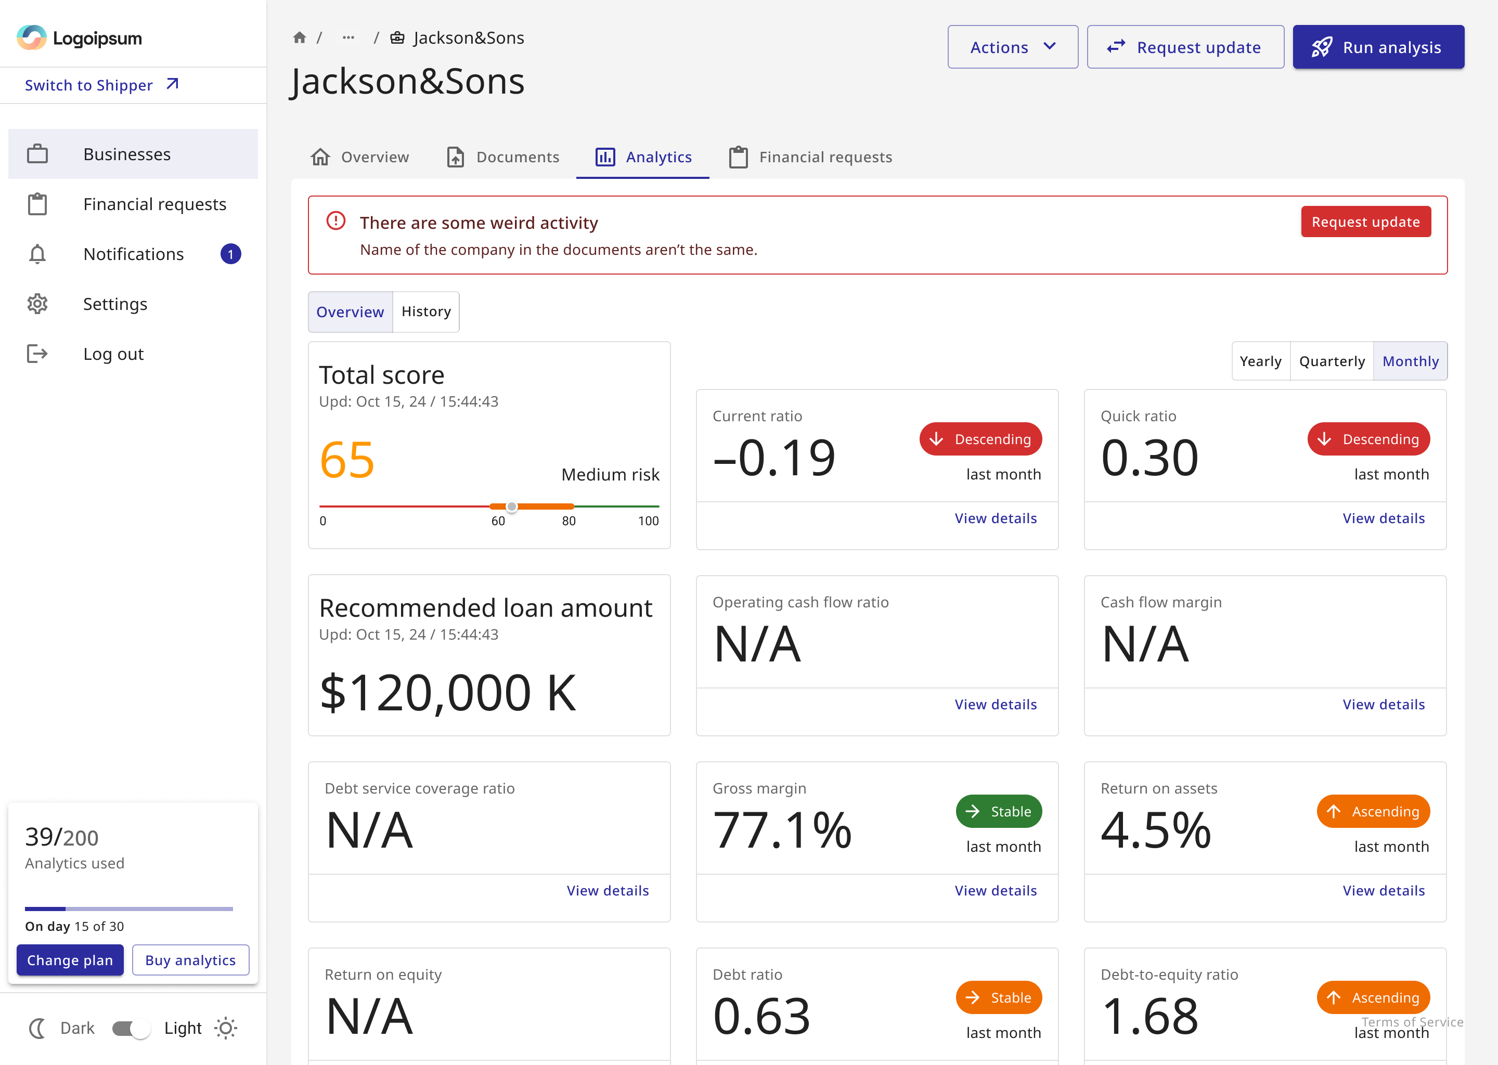Select the Monthly period
1498x1065 pixels.
1410,361
